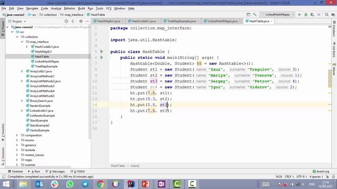Open the Refactor menu
Viewport: 337px width, 189px height.
pyautogui.click(x=70, y=8)
